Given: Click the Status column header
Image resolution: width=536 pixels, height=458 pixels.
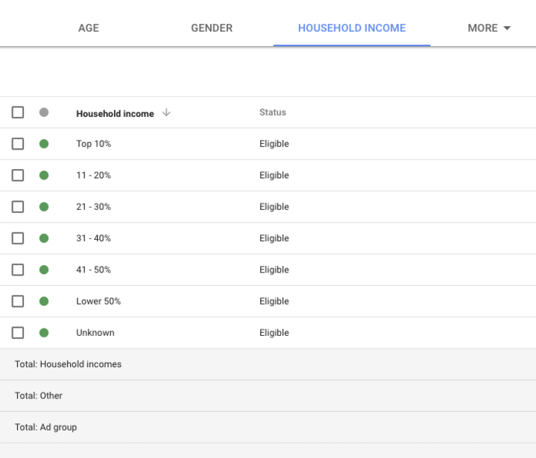Looking at the screenshot, I should point(273,112).
